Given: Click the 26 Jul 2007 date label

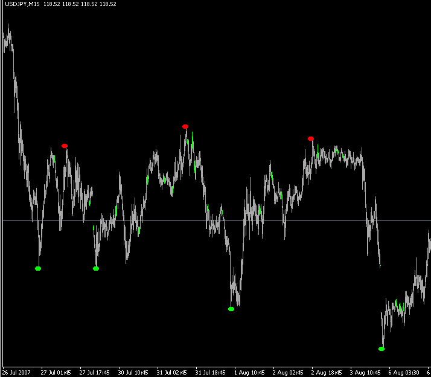Looking at the screenshot, I should tap(16, 373).
